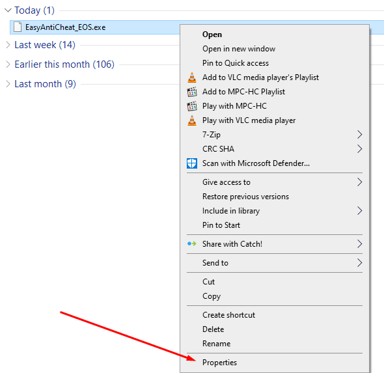This screenshot has width=384, height=373.
Task: Open the CRC SHA menu entry
Action: pos(275,149)
